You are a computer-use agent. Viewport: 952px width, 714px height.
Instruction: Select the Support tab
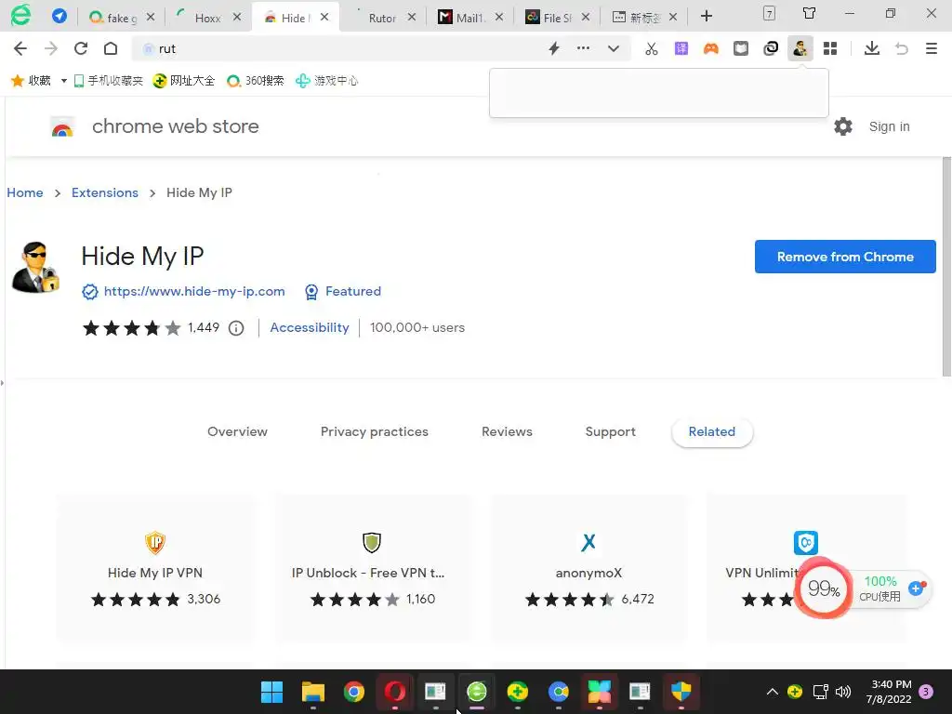click(x=610, y=431)
